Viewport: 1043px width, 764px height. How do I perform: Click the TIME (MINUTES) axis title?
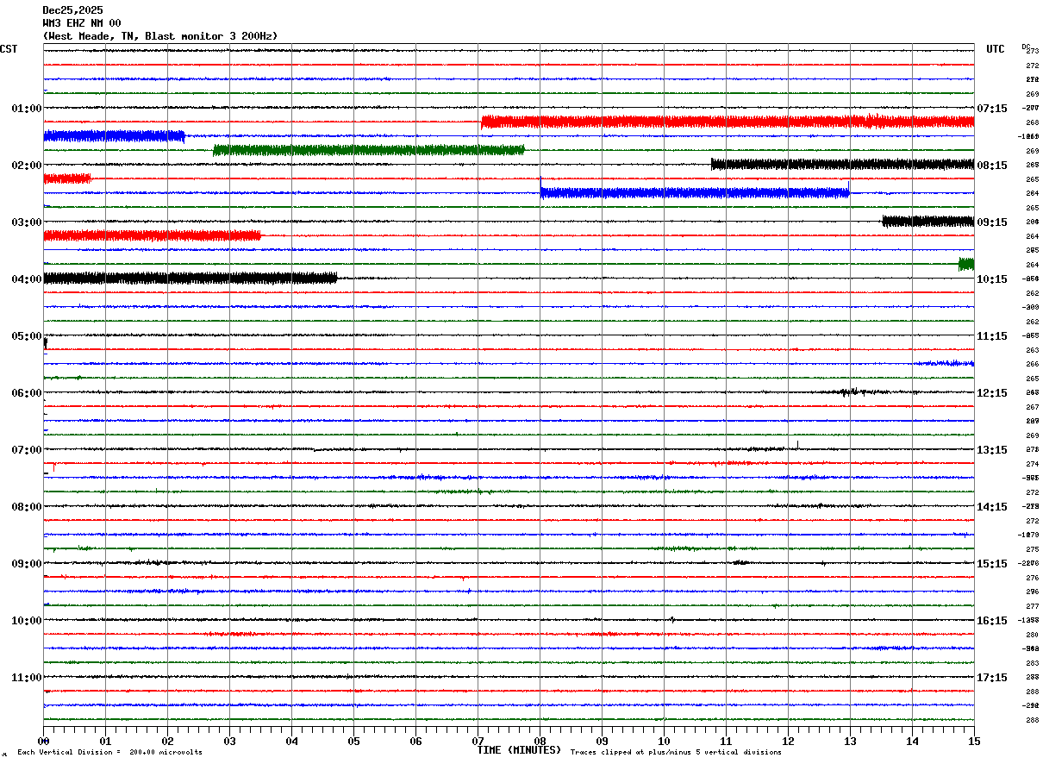pos(519,750)
